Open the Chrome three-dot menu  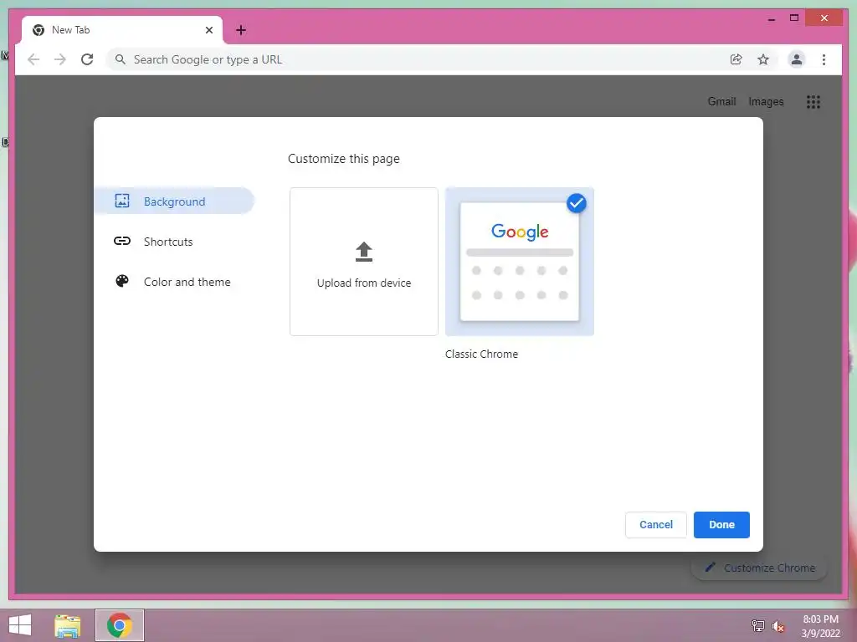(824, 59)
